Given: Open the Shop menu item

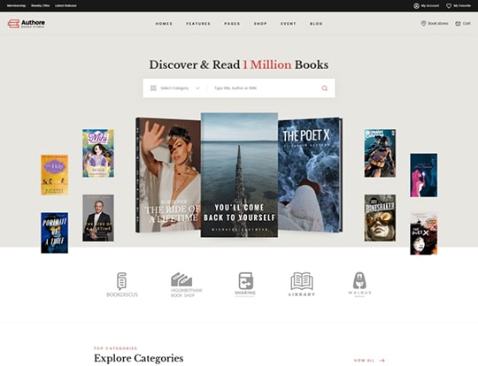Looking at the screenshot, I should [260, 24].
